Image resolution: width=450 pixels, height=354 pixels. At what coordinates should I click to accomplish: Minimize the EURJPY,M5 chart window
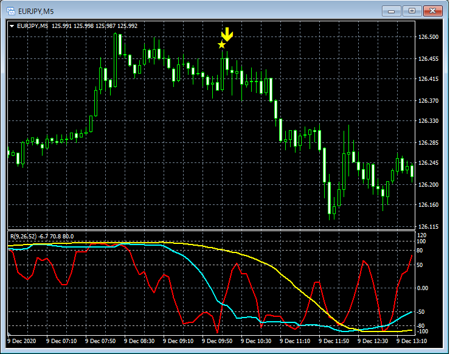click(393, 10)
